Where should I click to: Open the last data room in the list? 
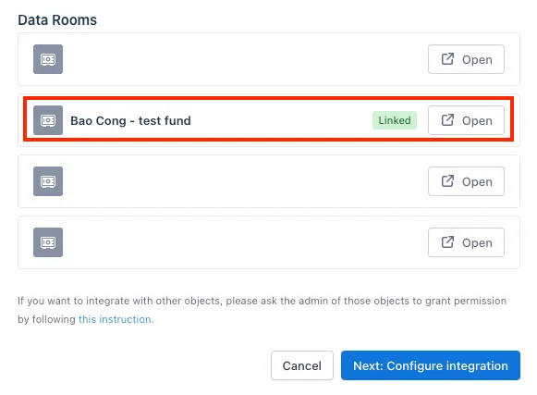[x=466, y=242]
